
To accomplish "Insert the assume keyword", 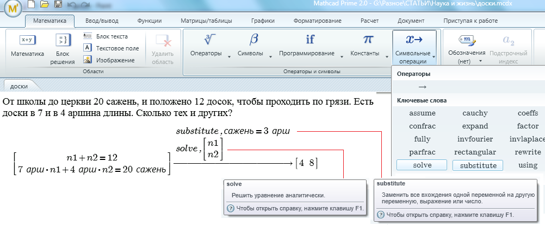I will [x=422, y=113].
